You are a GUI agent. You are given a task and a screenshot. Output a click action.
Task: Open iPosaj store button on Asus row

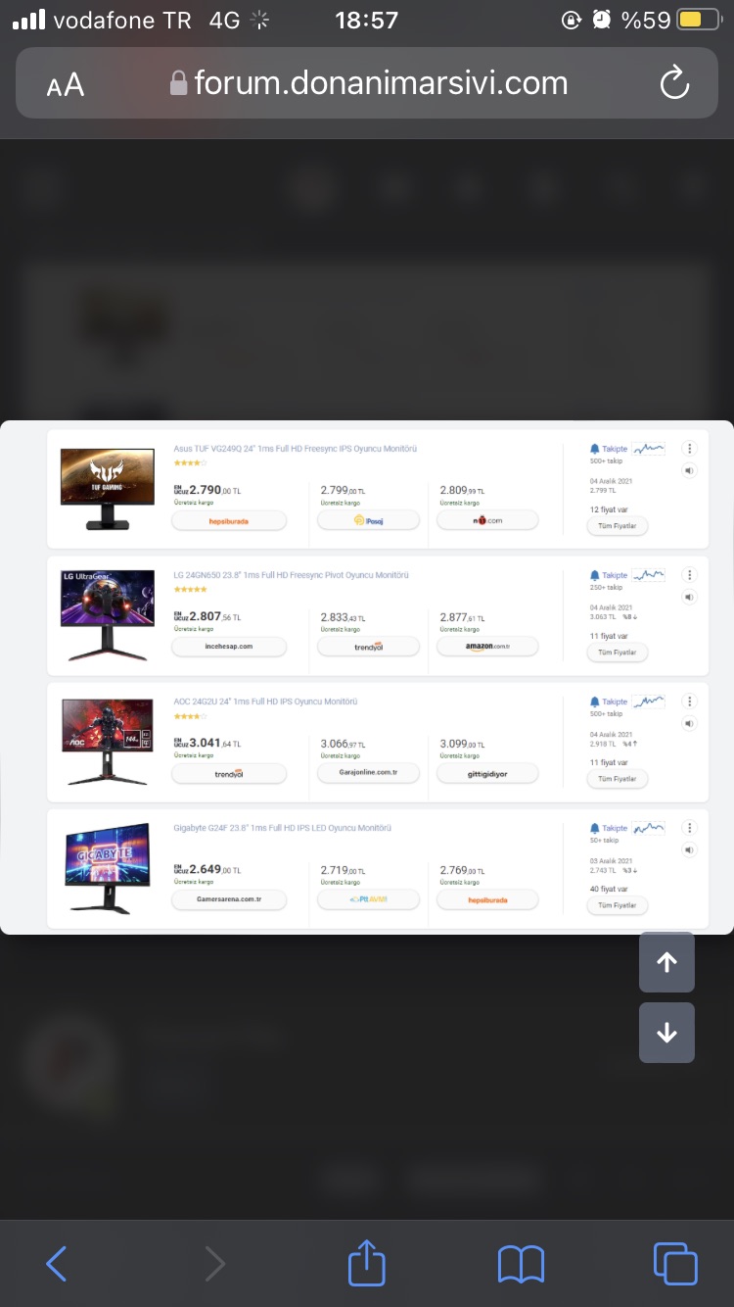pyautogui.click(x=368, y=521)
